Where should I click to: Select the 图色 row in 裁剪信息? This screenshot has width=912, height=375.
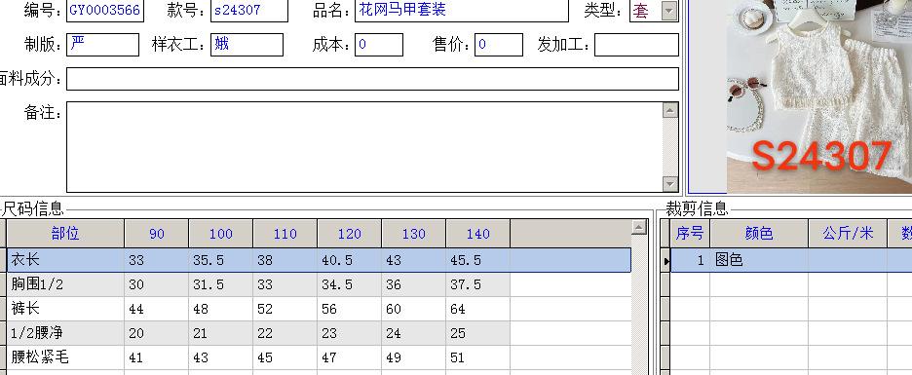pos(791,260)
